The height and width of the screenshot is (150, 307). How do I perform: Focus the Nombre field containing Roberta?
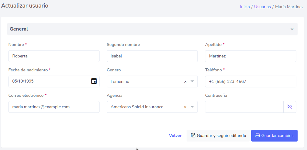(54, 56)
